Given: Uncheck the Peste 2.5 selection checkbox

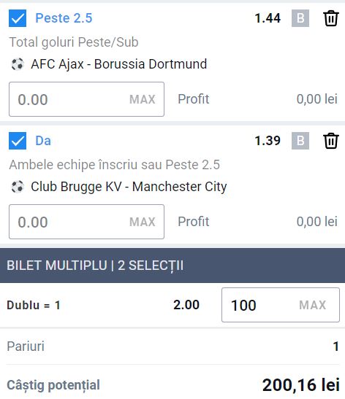Looking at the screenshot, I should 18,18.
